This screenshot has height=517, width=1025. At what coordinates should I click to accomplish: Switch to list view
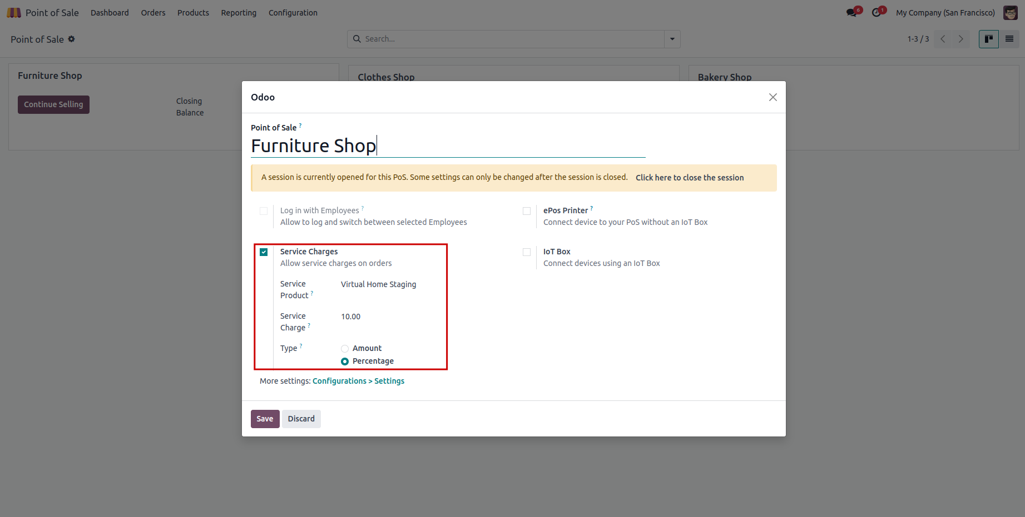(x=1009, y=39)
